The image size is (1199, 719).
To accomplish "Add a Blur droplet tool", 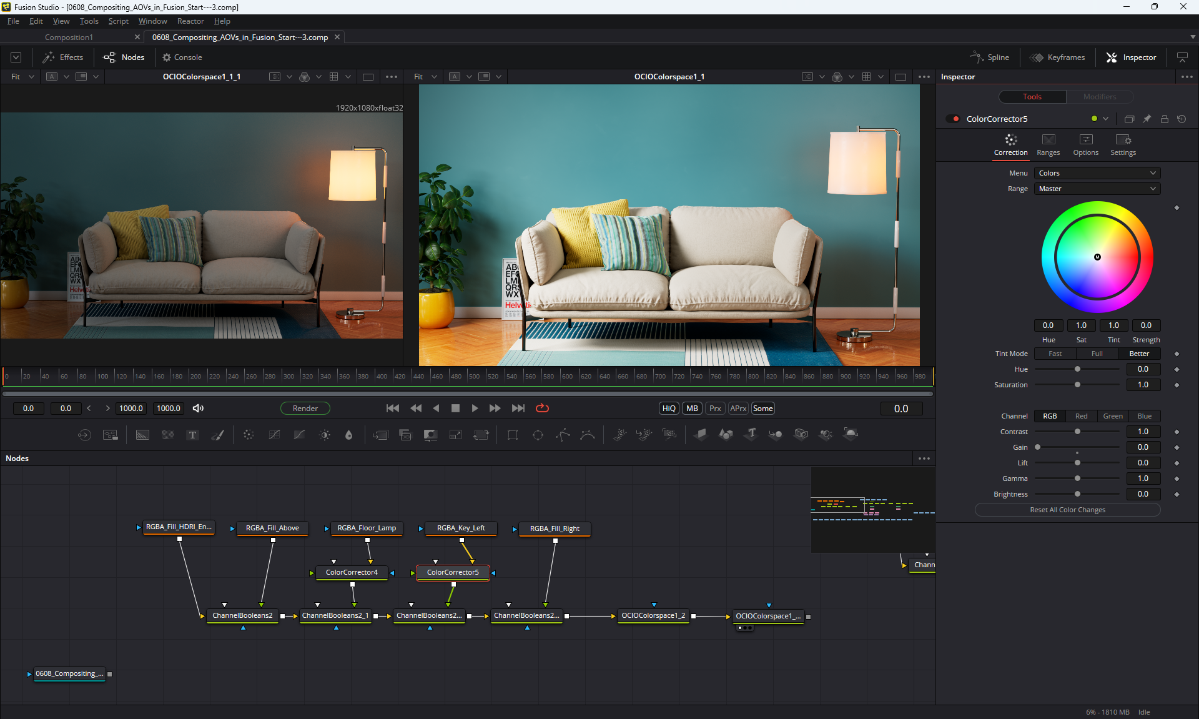I will (x=349, y=435).
